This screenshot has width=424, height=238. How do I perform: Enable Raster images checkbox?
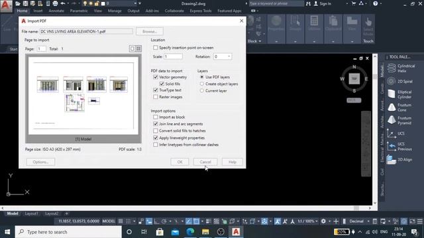tap(156, 97)
